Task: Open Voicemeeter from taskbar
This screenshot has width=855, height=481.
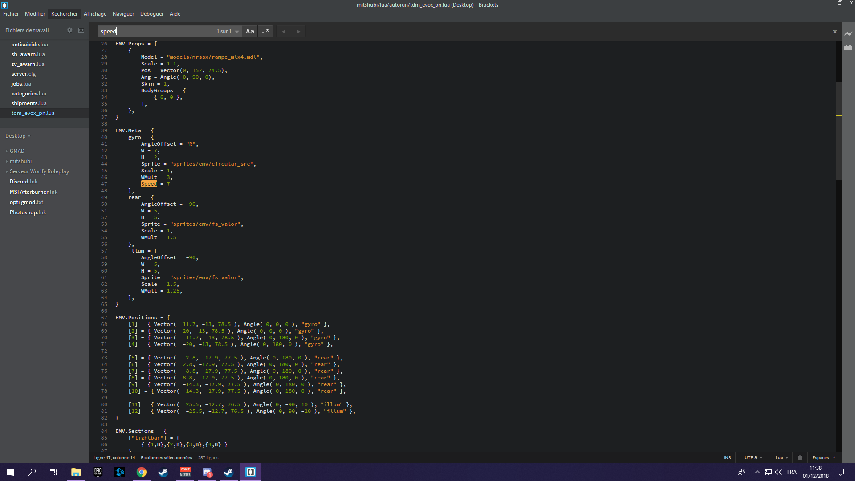Action: coord(185,472)
